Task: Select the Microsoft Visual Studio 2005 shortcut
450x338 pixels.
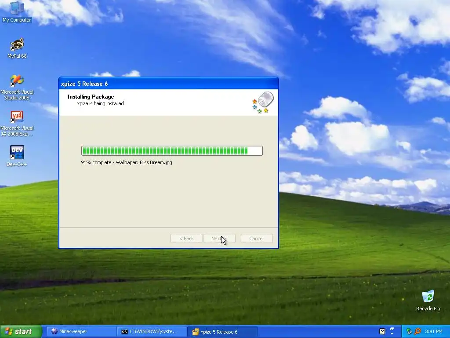Action: pyautogui.click(x=17, y=88)
